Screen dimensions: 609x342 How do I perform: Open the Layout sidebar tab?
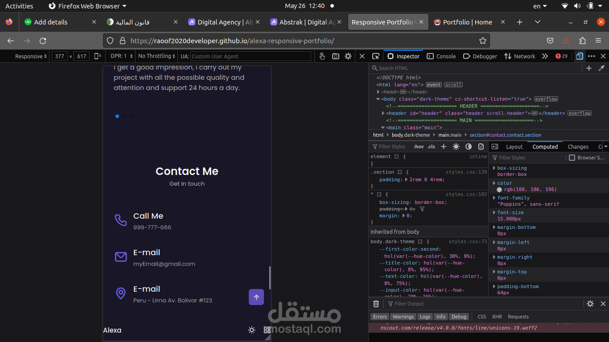(x=514, y=147)
